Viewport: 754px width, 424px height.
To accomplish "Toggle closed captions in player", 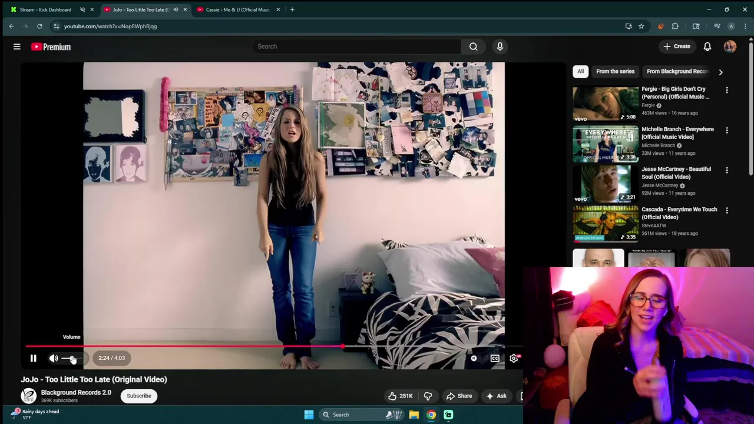I will (x=495, y=358).
